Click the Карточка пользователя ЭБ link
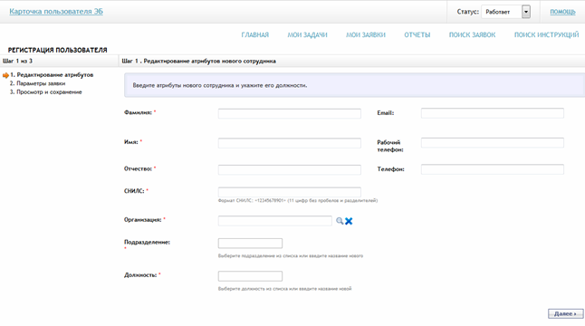This screenshot has height=326, width=585. [56, 11]
